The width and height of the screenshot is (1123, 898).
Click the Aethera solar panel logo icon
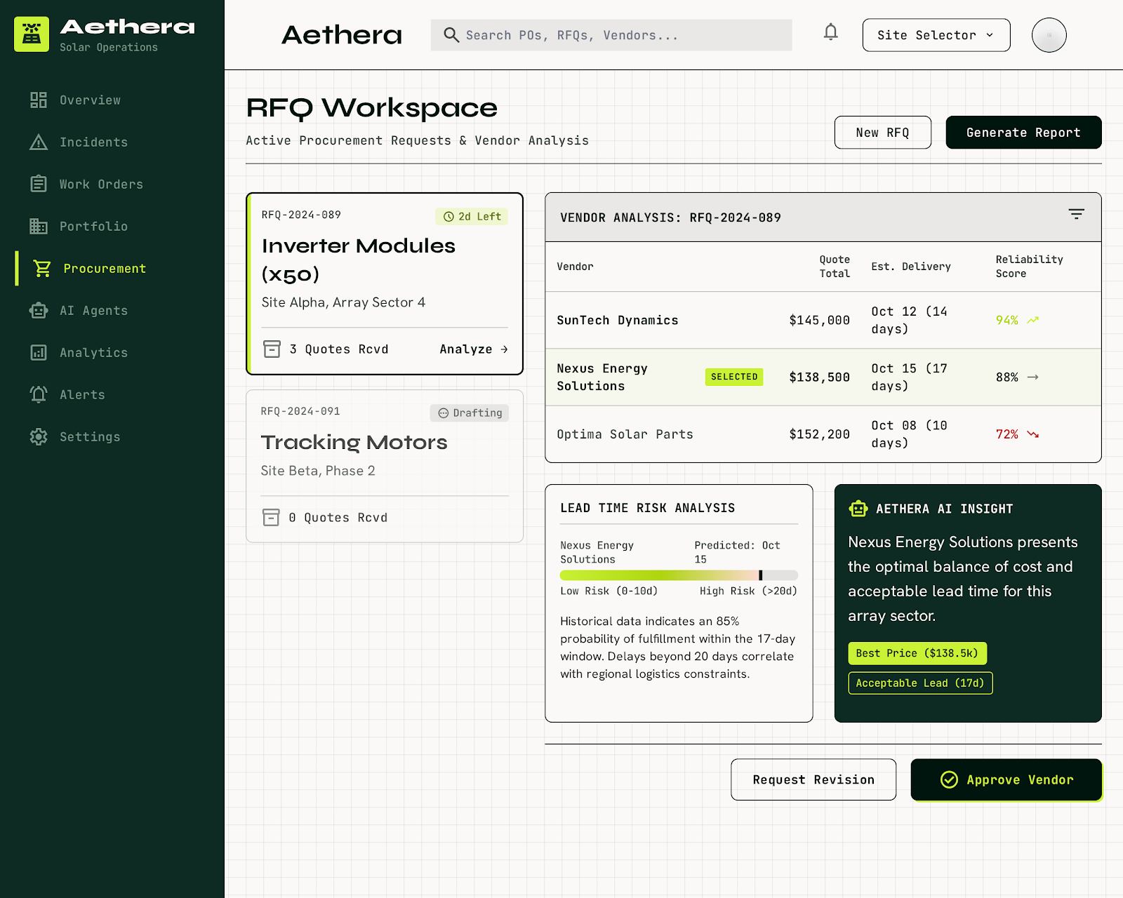[32, 34]
